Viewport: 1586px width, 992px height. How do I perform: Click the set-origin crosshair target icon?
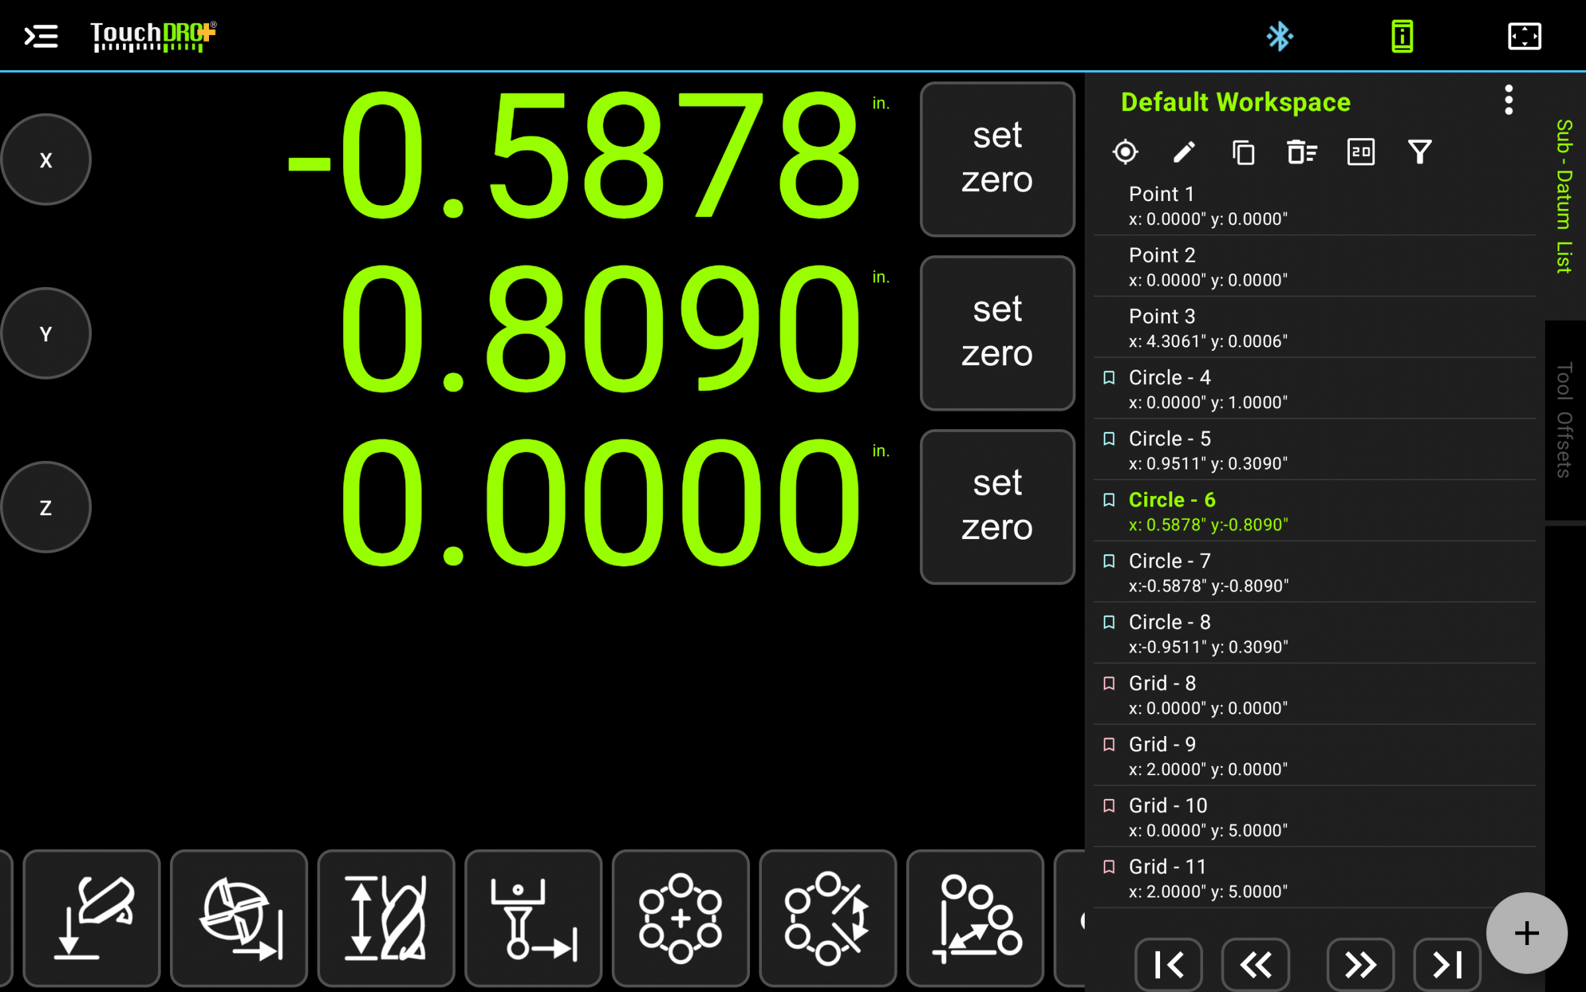tap(1125, 152)
